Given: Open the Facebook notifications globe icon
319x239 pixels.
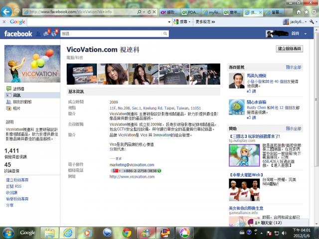Looking at the screenshot, I should tap(54, 33).
